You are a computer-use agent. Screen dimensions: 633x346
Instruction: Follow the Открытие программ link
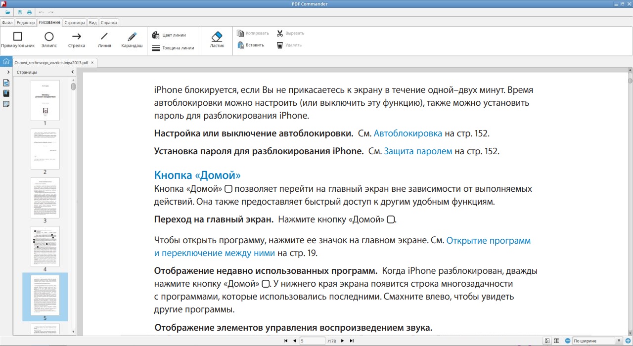coord(489,241)
